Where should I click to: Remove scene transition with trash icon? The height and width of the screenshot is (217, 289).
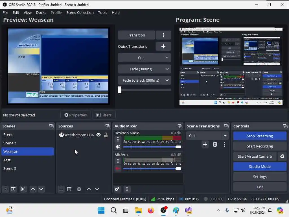coord(215,144)
